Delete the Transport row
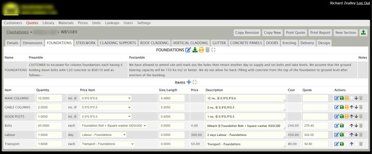Image resolution: width=372 pixels, height=154 pixels. [x=361, y=144]
